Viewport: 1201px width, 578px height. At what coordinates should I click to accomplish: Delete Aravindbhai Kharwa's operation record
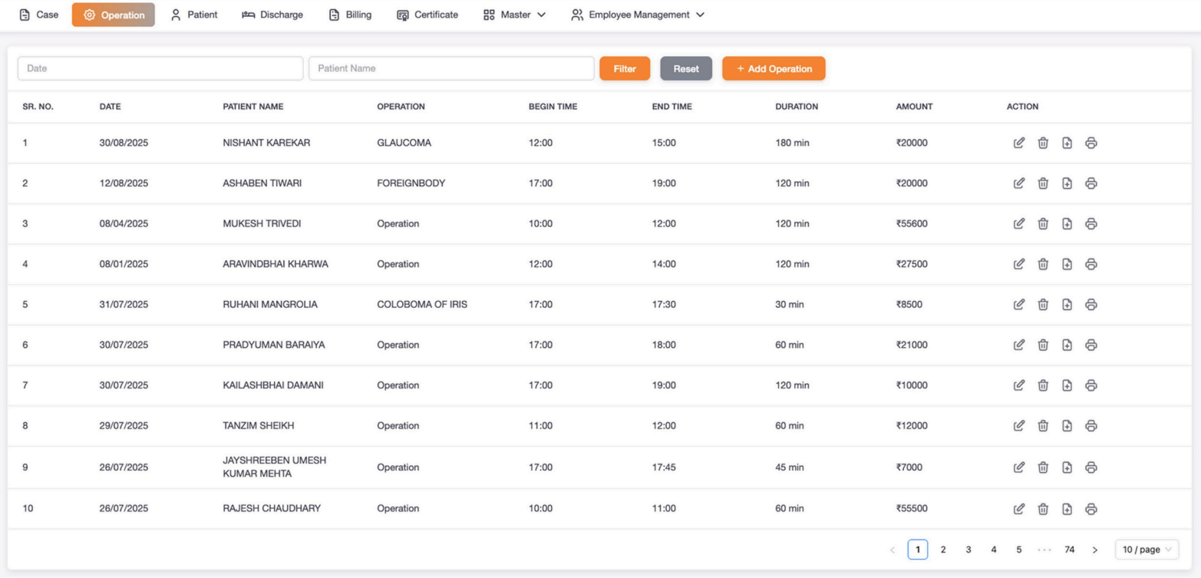pyautogui.click(x=1043, y=264)
